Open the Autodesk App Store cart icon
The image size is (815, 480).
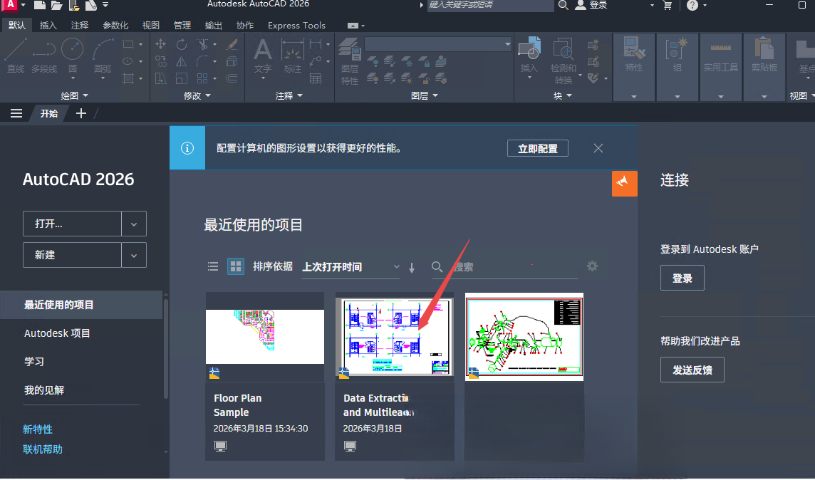668,5
